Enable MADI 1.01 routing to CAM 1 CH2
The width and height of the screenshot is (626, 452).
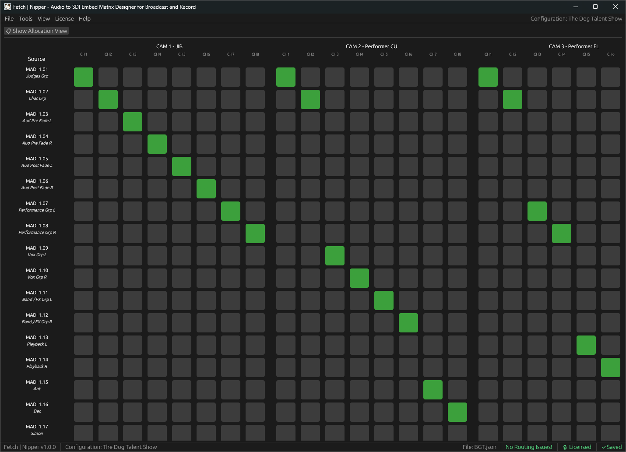tap(108, 77)
